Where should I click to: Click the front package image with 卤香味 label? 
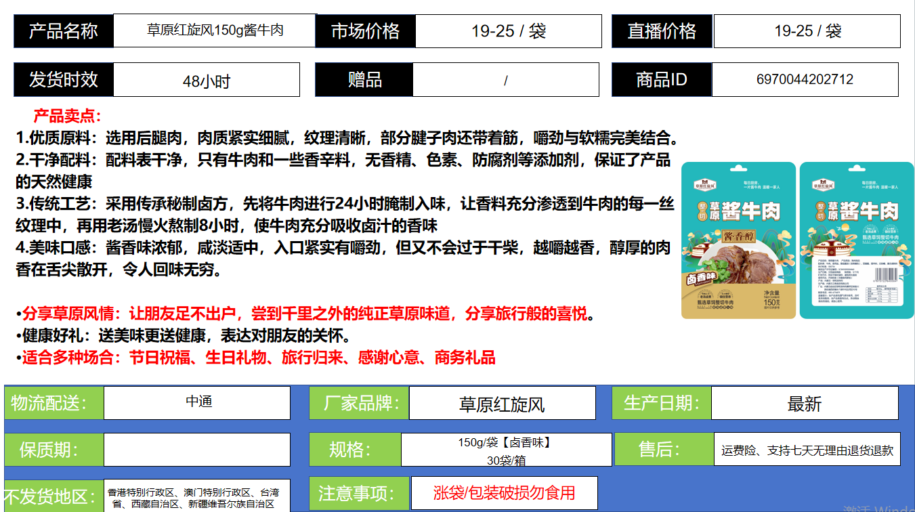click(x=738, y=240)
